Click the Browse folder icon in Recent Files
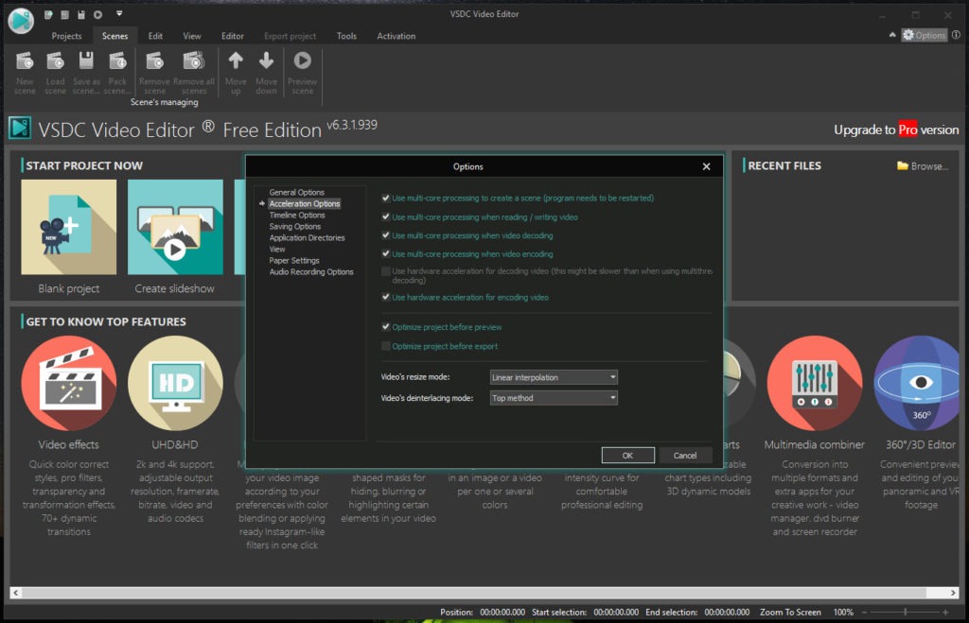 903,166
